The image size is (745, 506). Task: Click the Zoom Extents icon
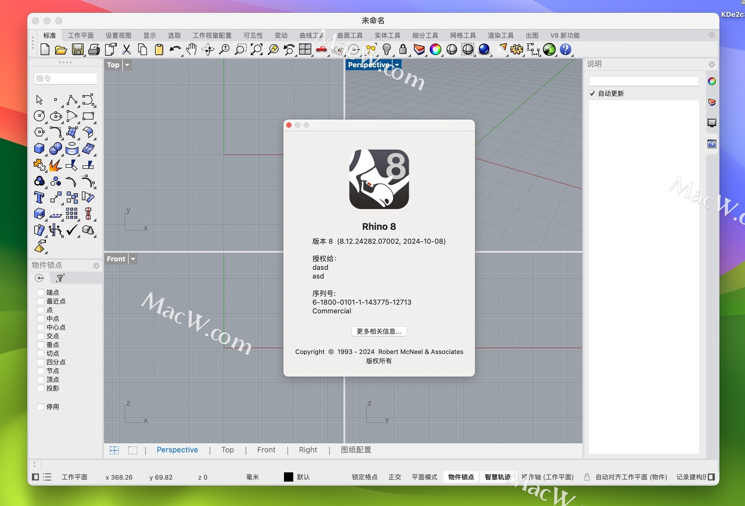(x=256, y=49)
